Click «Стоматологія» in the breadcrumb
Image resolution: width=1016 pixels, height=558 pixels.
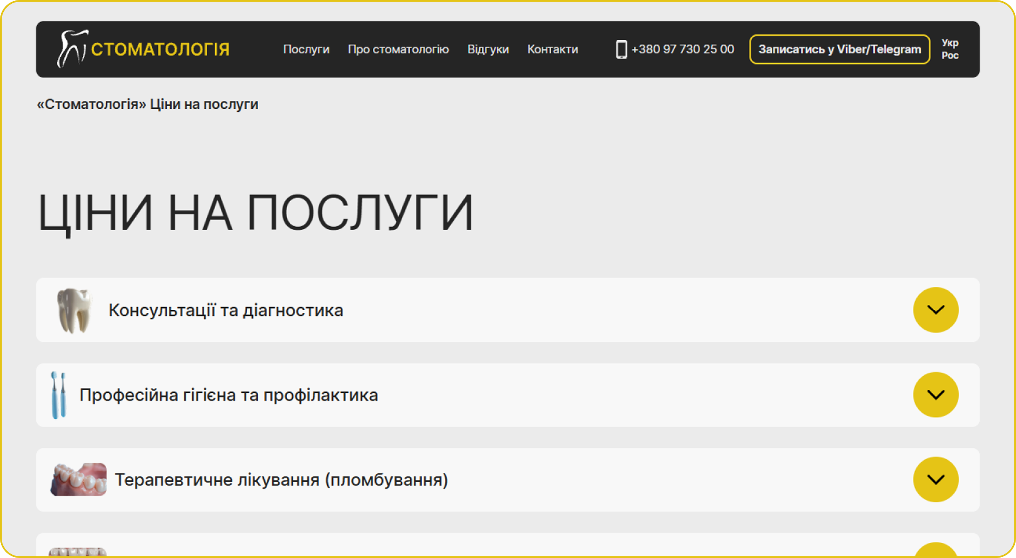(x=91, y=104)
